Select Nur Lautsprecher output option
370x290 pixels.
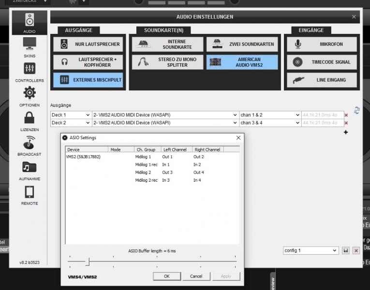88,44
